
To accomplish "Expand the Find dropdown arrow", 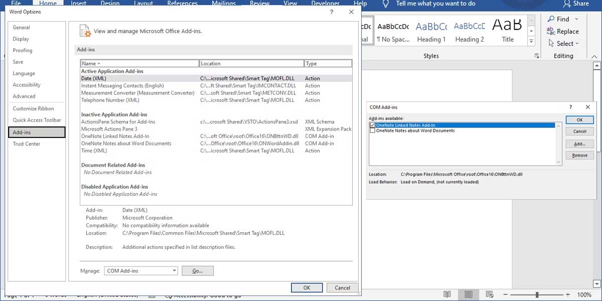I will point(575,19).
